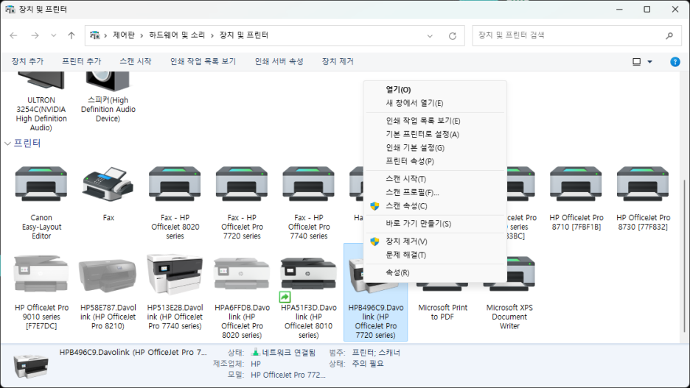Go up one level with up arrow
Image resolution: width=690 pixels, height=388 pixels.
(x=72, y=35)
